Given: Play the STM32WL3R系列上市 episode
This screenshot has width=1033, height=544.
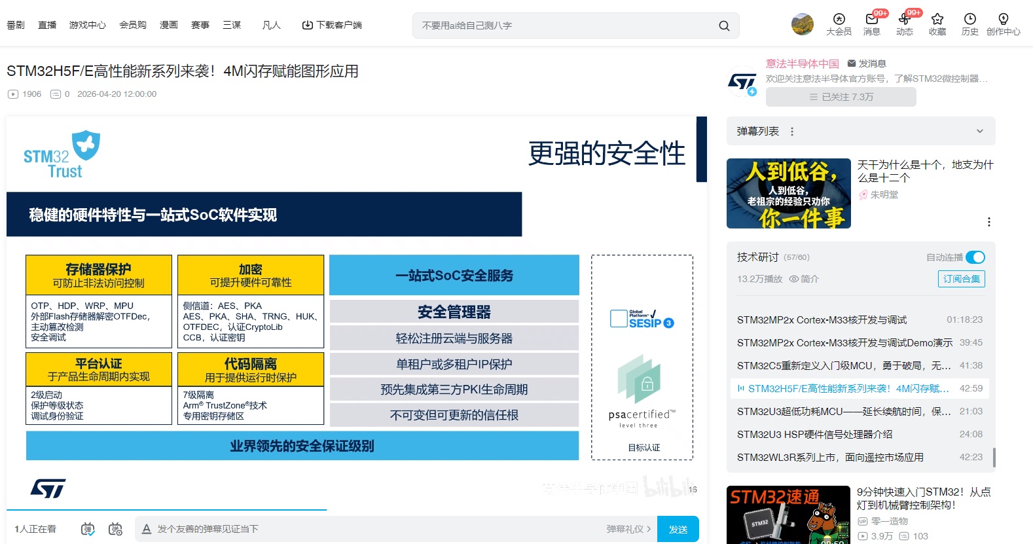Looking at the screenshot, I should [x=860, y=457].
